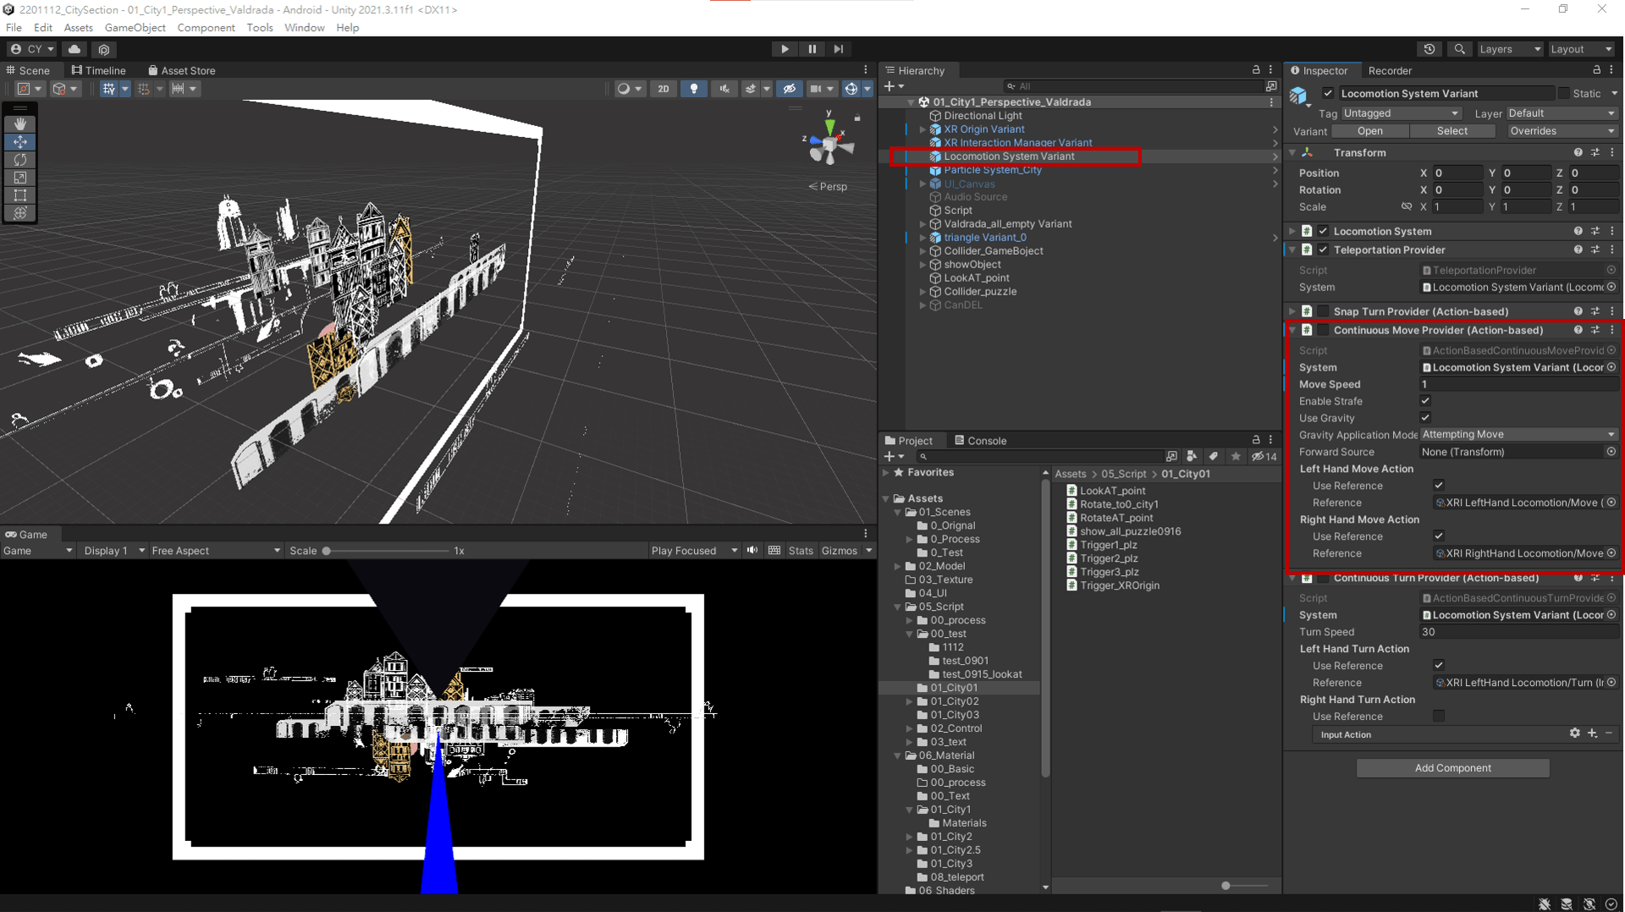Open the Gravity Application Mode dropdown
1625x912 pixels.
tap(1518, 434)
